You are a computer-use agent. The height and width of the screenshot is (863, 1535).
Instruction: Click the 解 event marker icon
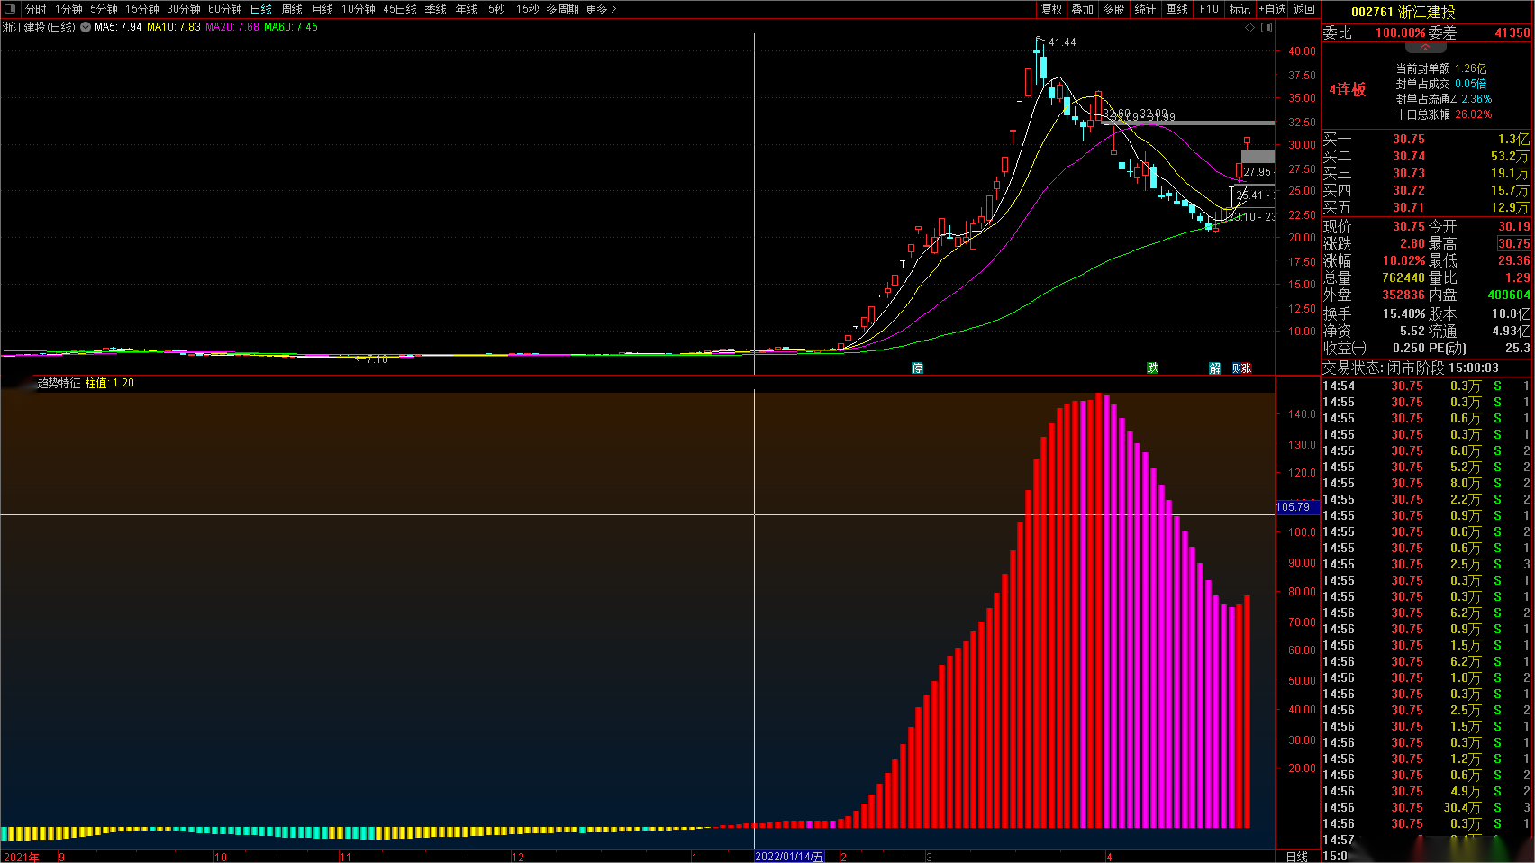(x=1214, y=368)
